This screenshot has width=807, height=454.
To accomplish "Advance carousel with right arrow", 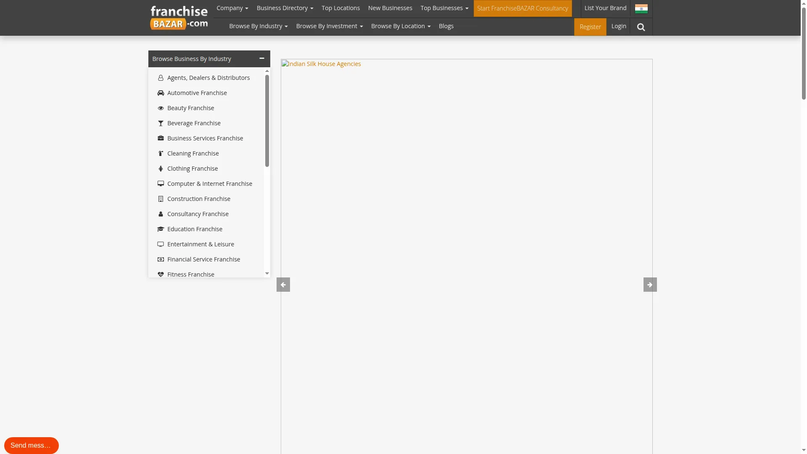I will (x=650, y=285).
